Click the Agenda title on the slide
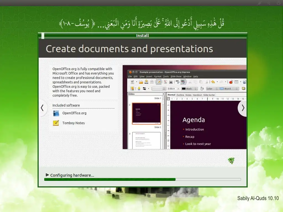This screenshot has width=283, height=212. coord(193,120)
